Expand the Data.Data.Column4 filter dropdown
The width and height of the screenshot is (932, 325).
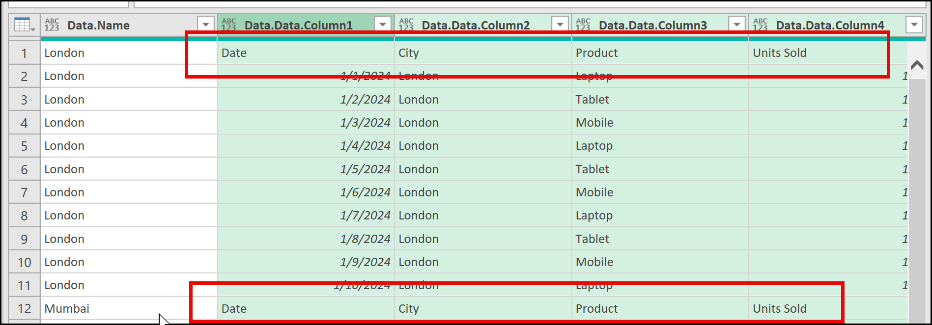coord(914,25)
